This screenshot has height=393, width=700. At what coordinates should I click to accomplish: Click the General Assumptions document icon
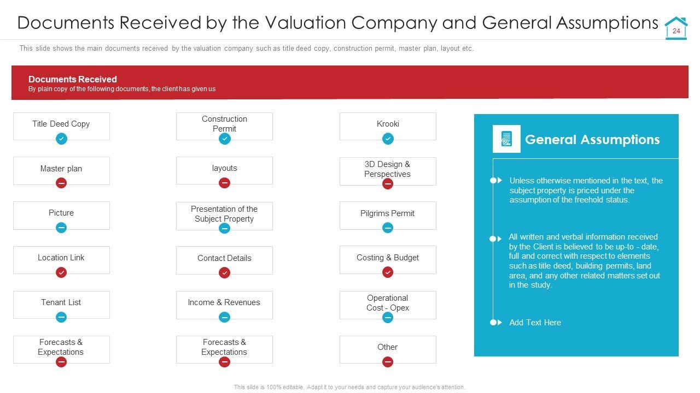coord(506,139)
